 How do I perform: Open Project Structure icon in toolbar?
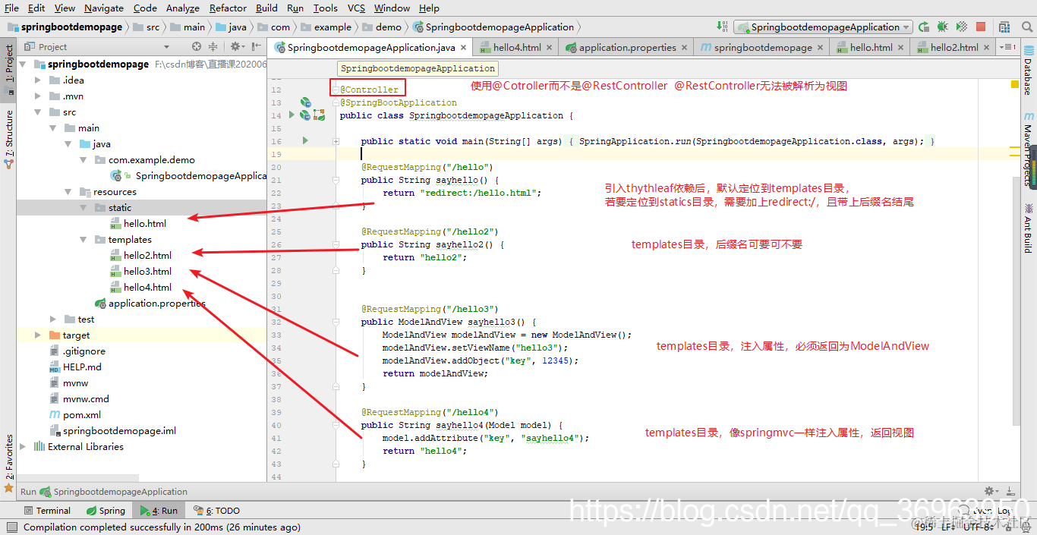pyautogui.click(x=1006, y=27)
